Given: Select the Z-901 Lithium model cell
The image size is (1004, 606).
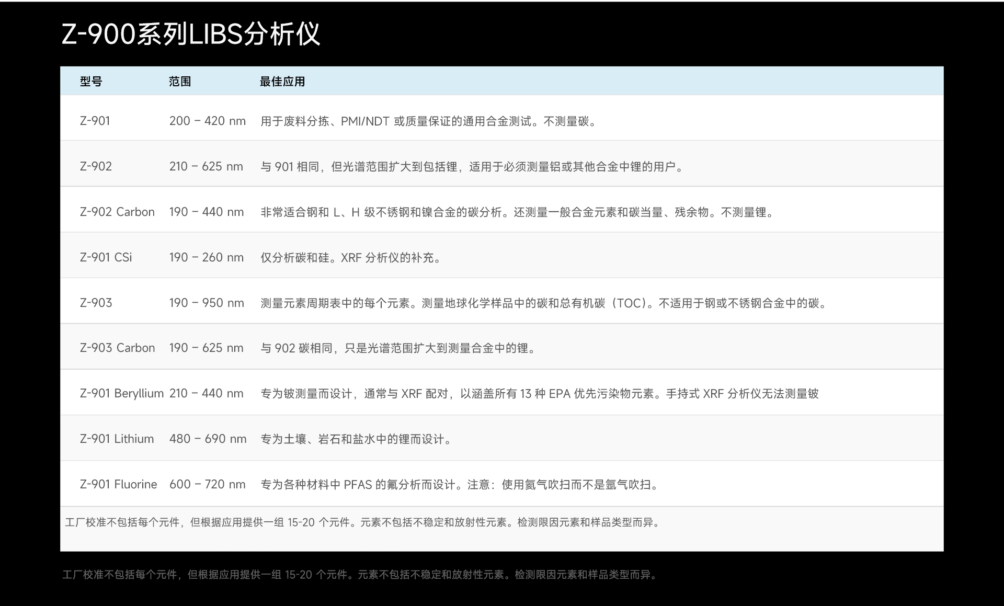Looking at the screenshot, I should pyautogui.click(x=117, y=439).
